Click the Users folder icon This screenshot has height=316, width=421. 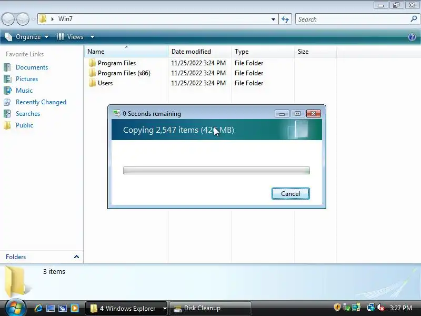click(92, 83)
